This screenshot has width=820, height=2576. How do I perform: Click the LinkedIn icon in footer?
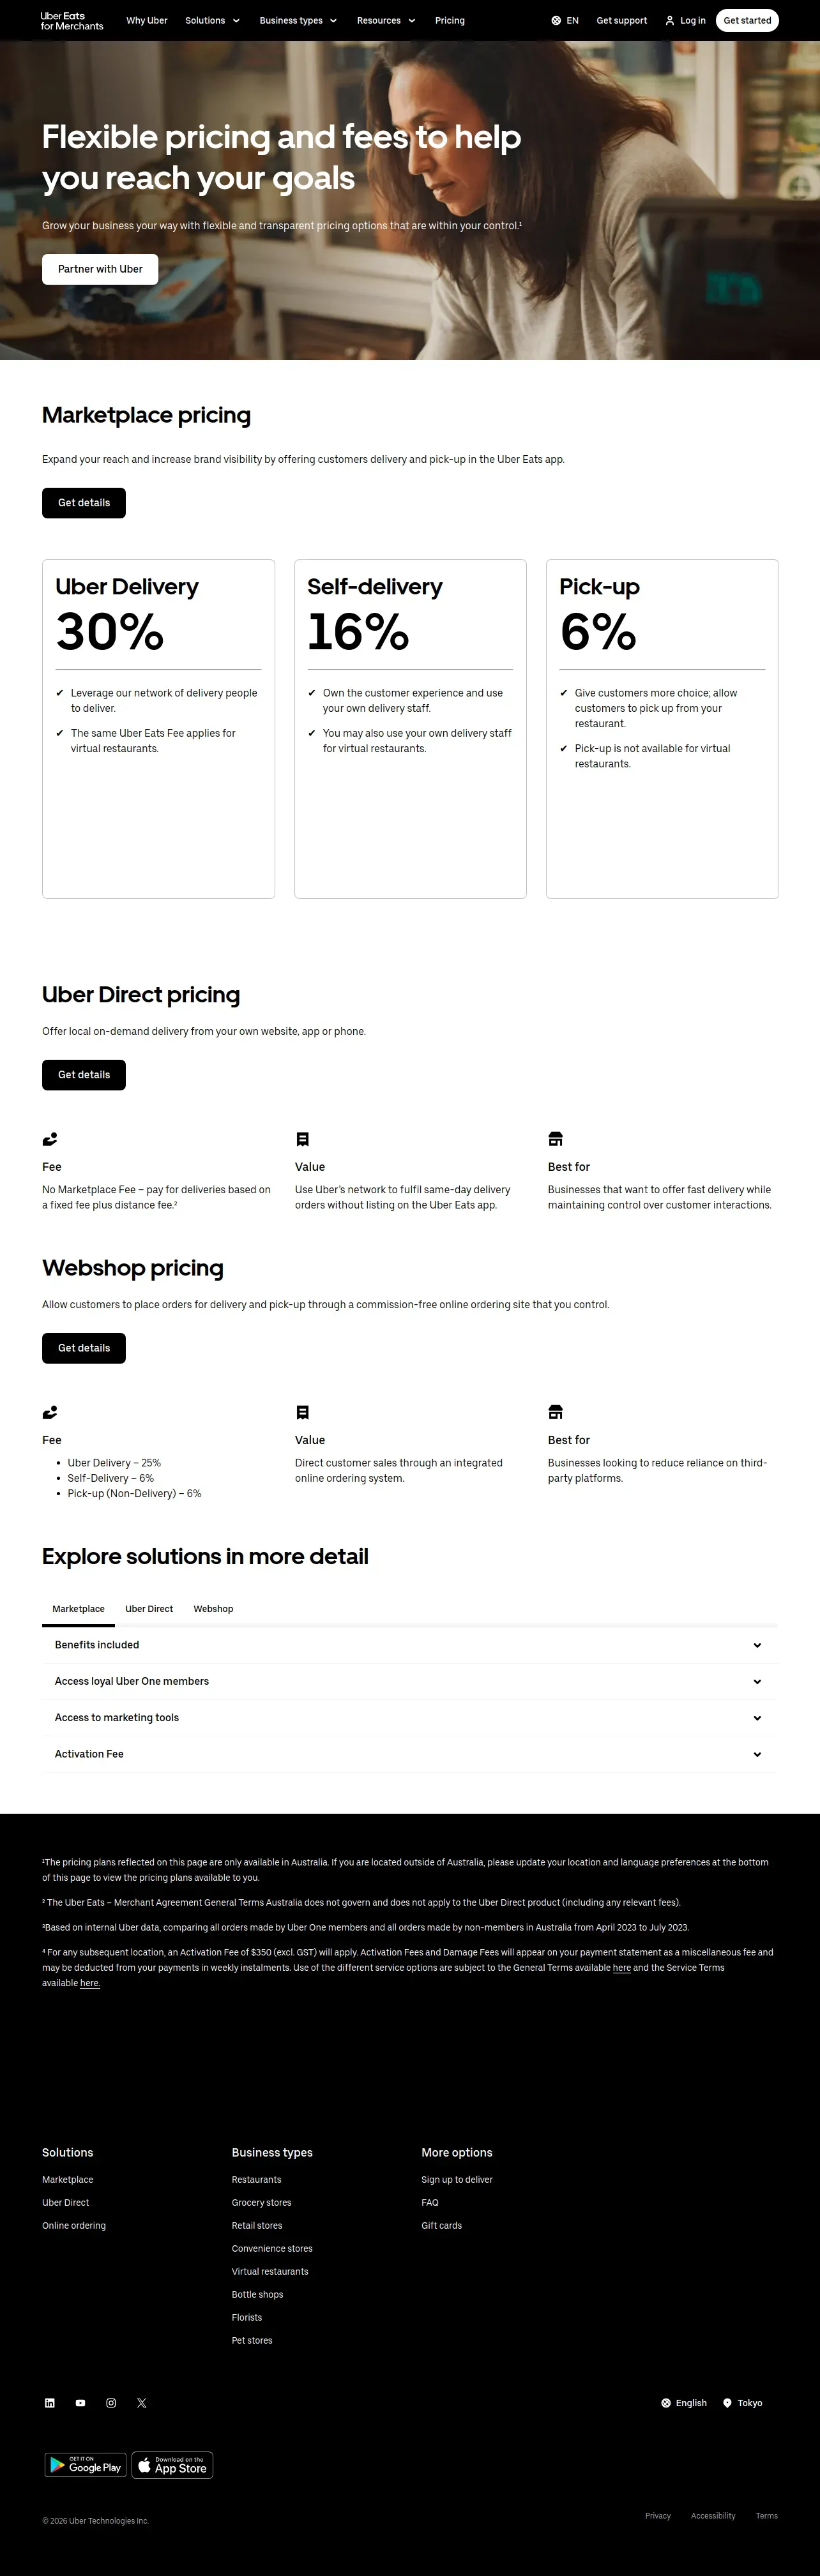pos(50,2402)
